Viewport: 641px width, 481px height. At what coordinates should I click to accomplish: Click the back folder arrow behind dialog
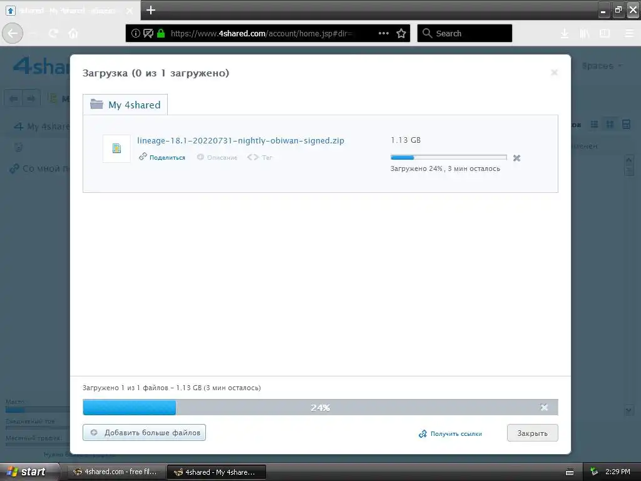(14, 98)
